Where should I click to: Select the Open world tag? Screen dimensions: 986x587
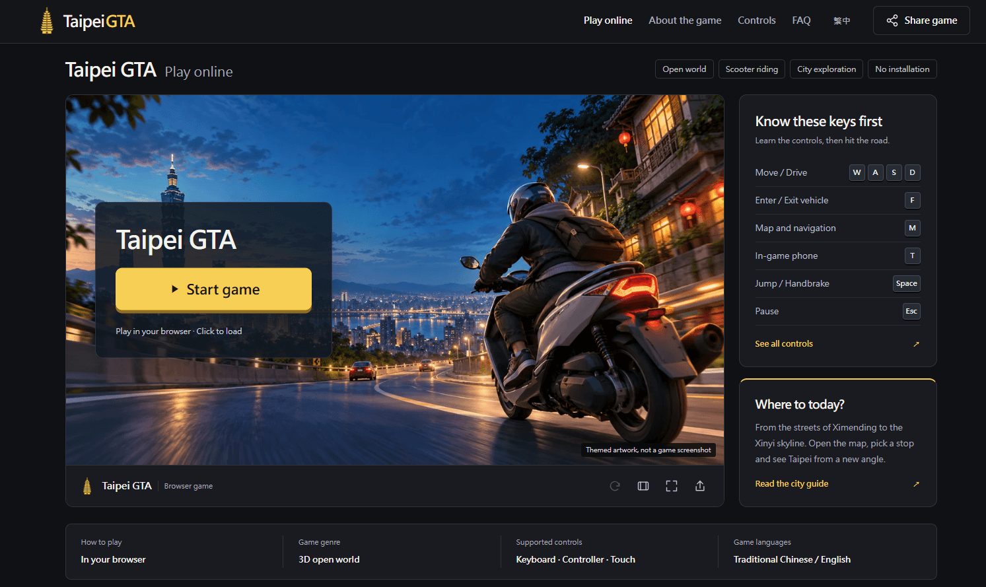click(684, 69)
